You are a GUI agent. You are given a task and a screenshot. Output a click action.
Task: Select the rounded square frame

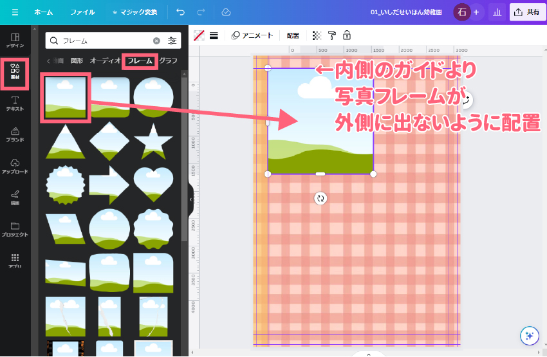click(x=109, y=97)
